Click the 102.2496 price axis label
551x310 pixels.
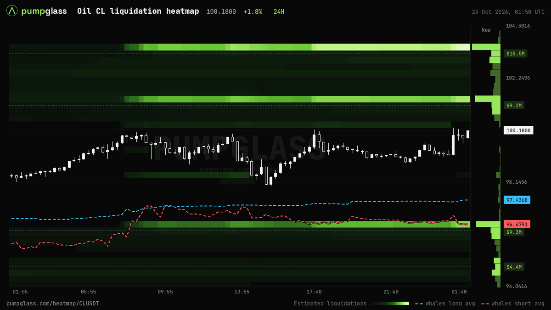click(x=518, y=78)
